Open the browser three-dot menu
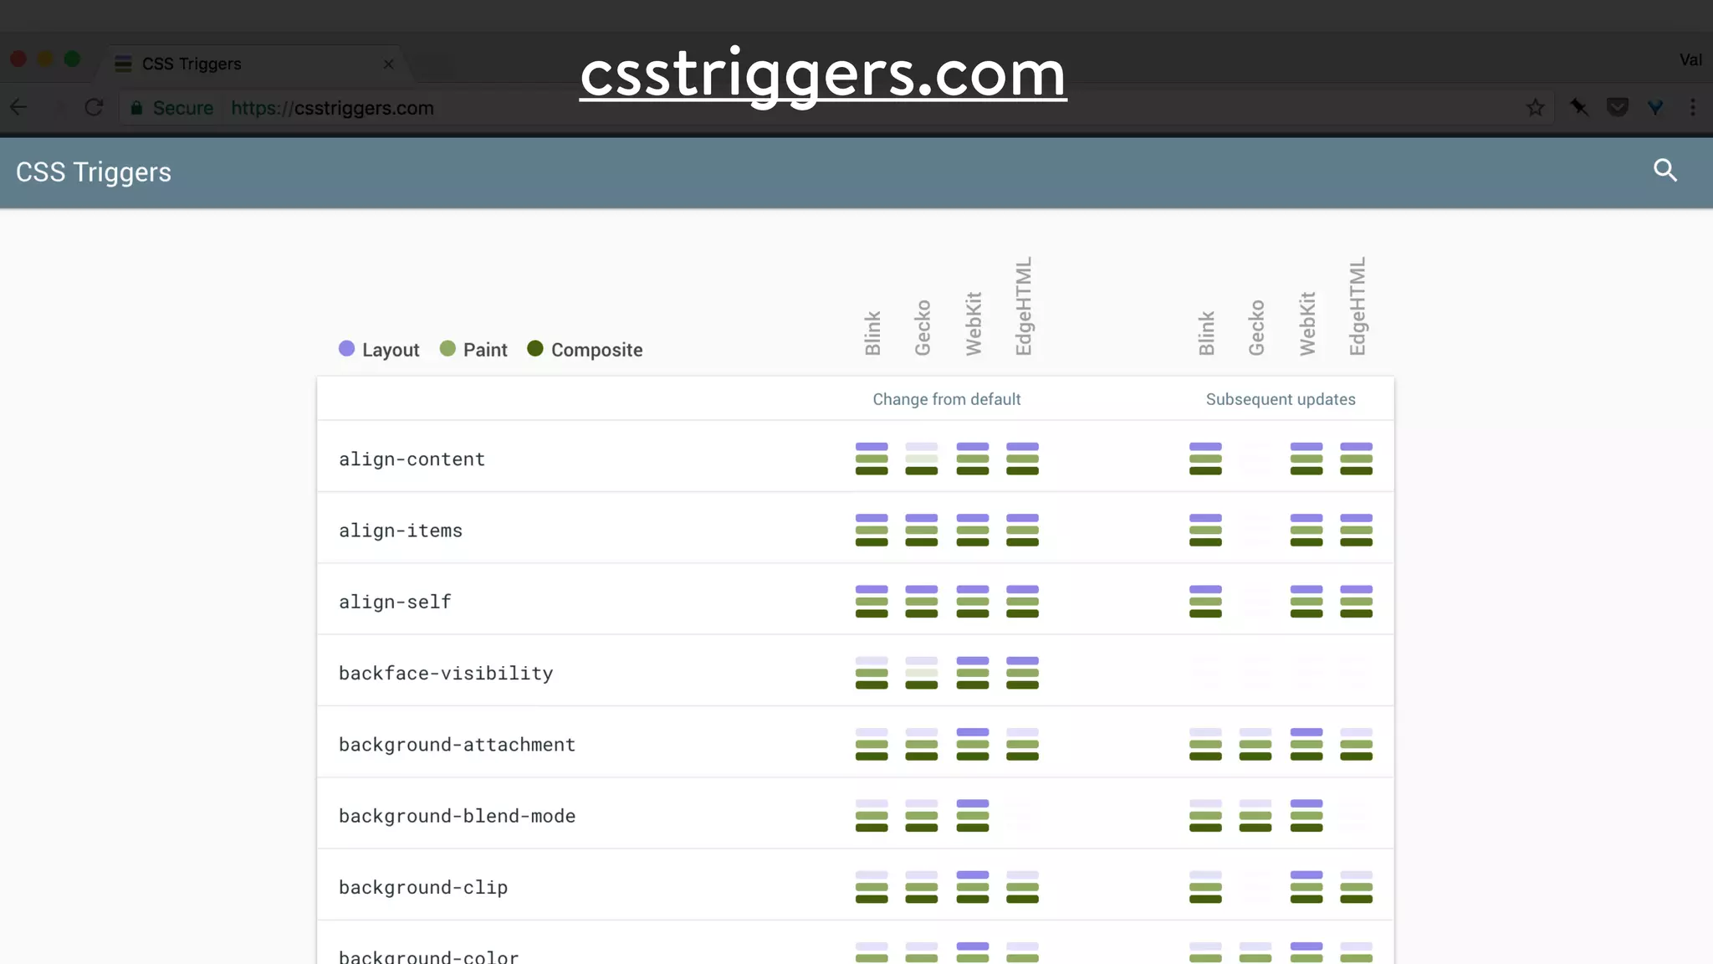The width and height of the screenshot is (1713, 964). click(1692, 107)
